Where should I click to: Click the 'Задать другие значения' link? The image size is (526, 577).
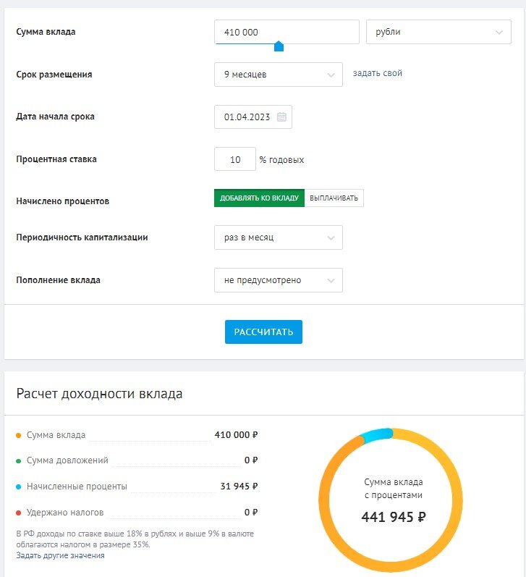(60, 556)
